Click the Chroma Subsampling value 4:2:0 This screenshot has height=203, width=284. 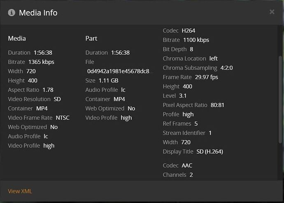coord(226,68)
